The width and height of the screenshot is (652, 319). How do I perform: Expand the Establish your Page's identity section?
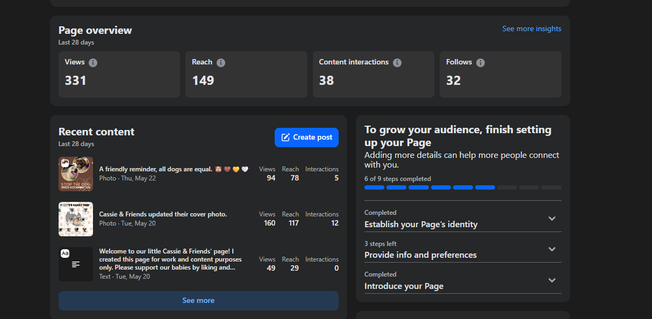pyautogui.click(x=551, y=219)
